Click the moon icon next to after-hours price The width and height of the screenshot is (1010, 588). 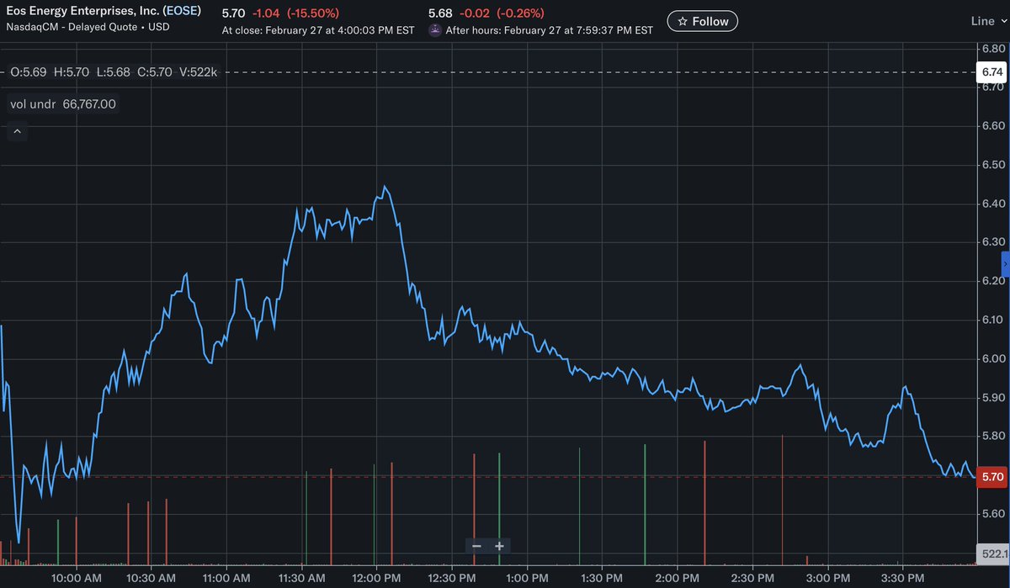433,29
